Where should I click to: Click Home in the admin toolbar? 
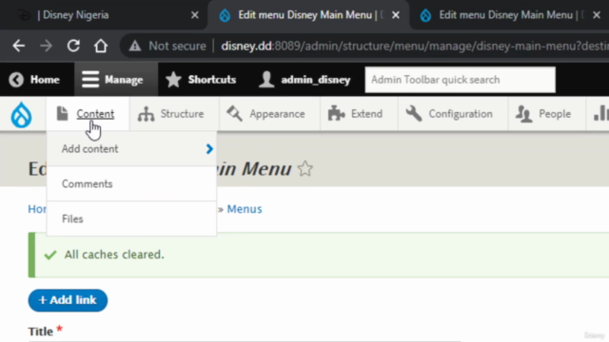tap(34, 80)
